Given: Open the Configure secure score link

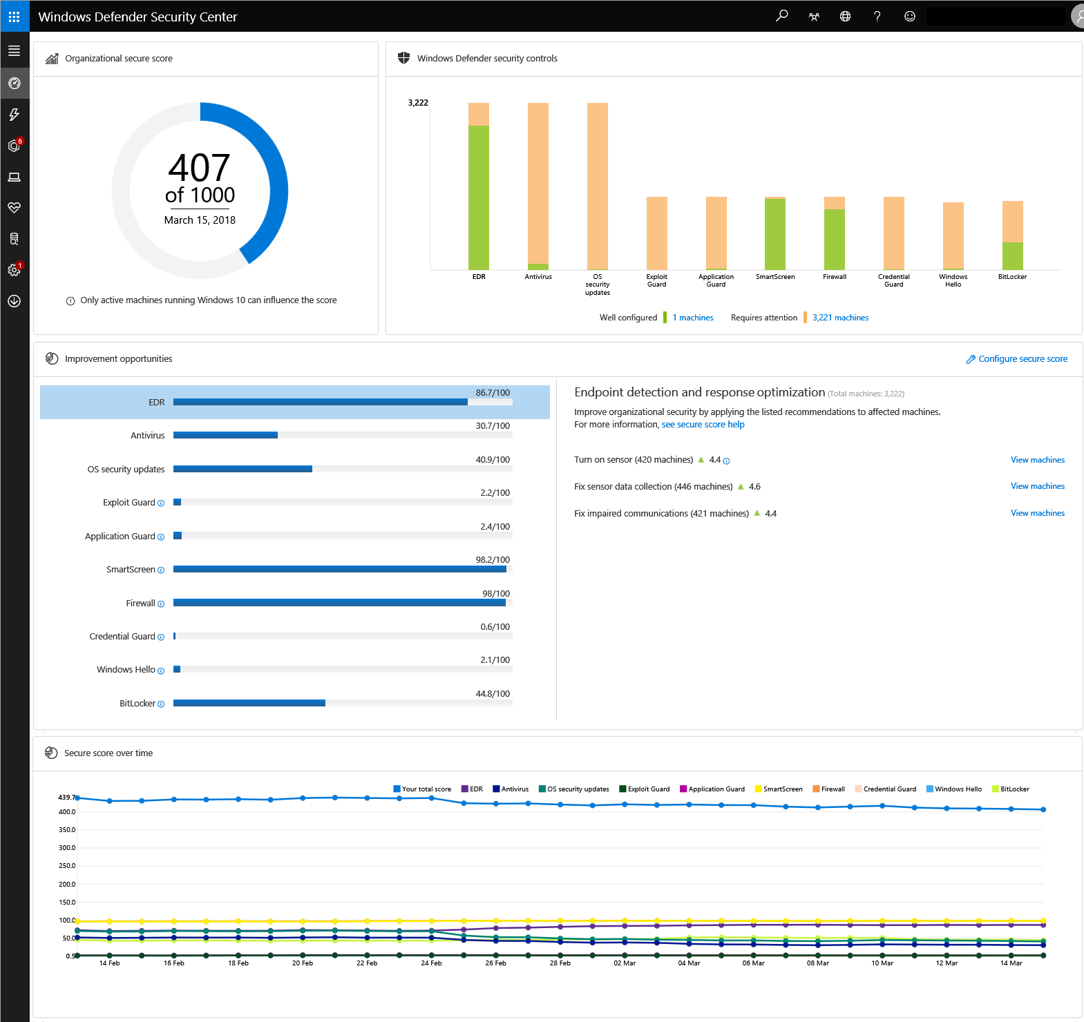Looking at the screenshot, I should point(1022,359).
